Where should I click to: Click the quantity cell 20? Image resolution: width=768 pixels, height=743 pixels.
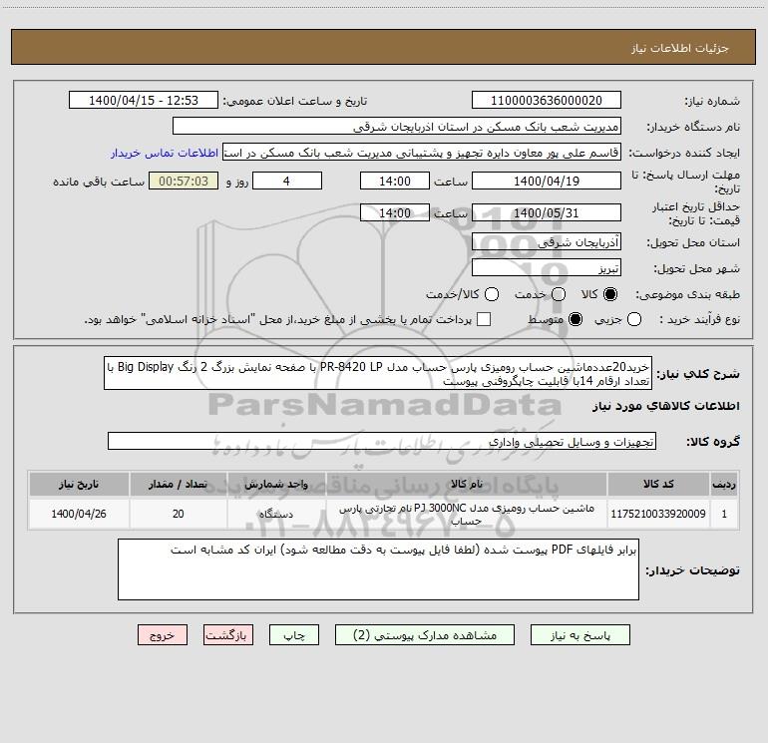point(178,514)
